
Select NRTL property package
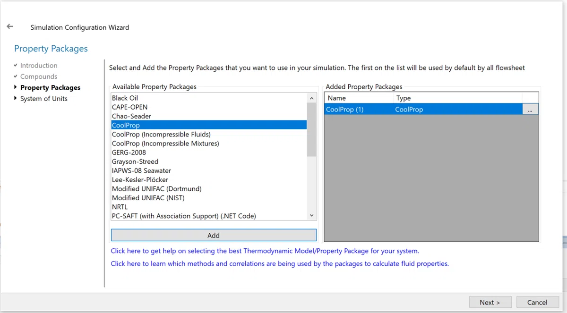pos(209,207)
